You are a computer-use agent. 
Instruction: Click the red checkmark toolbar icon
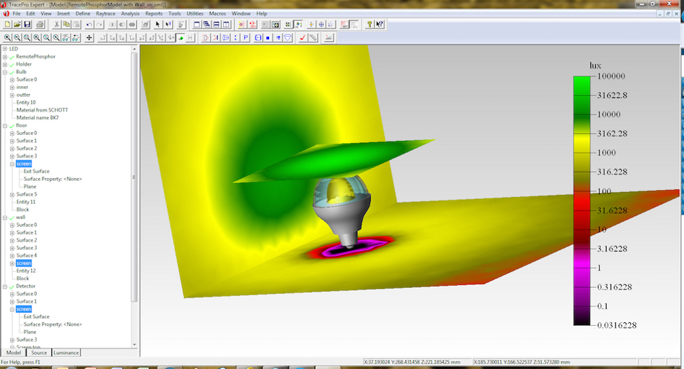coord(302,38)
